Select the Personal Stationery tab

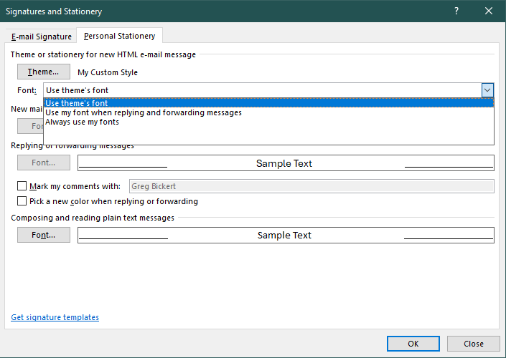[x=119, y=36]
